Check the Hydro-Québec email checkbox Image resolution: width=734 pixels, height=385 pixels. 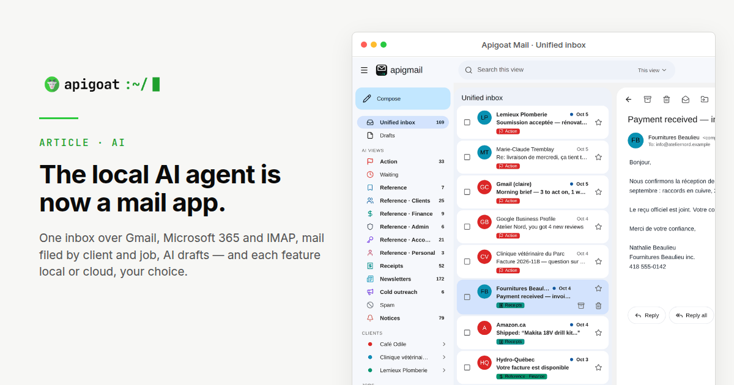[x=467, y=367]
